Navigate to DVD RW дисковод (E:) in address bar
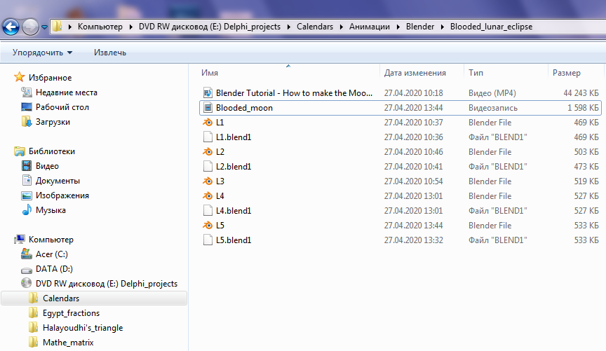The height and width of the screenshot is (351, 606). (210, 27)
